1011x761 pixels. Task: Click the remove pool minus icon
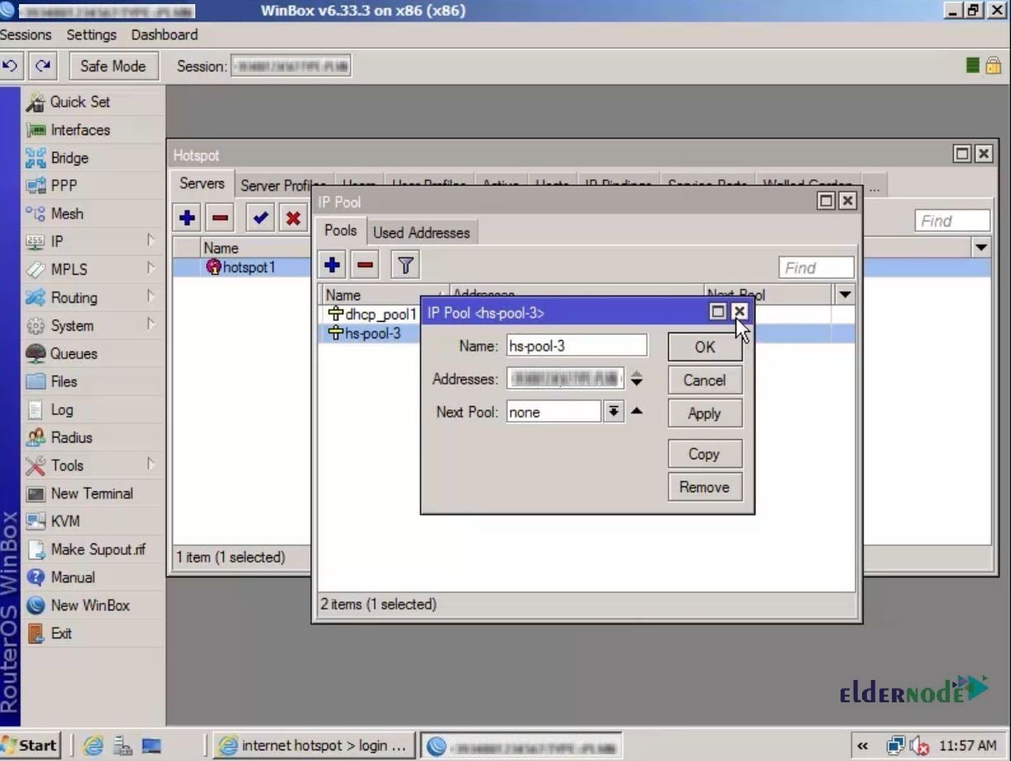[x=365, y=266]
